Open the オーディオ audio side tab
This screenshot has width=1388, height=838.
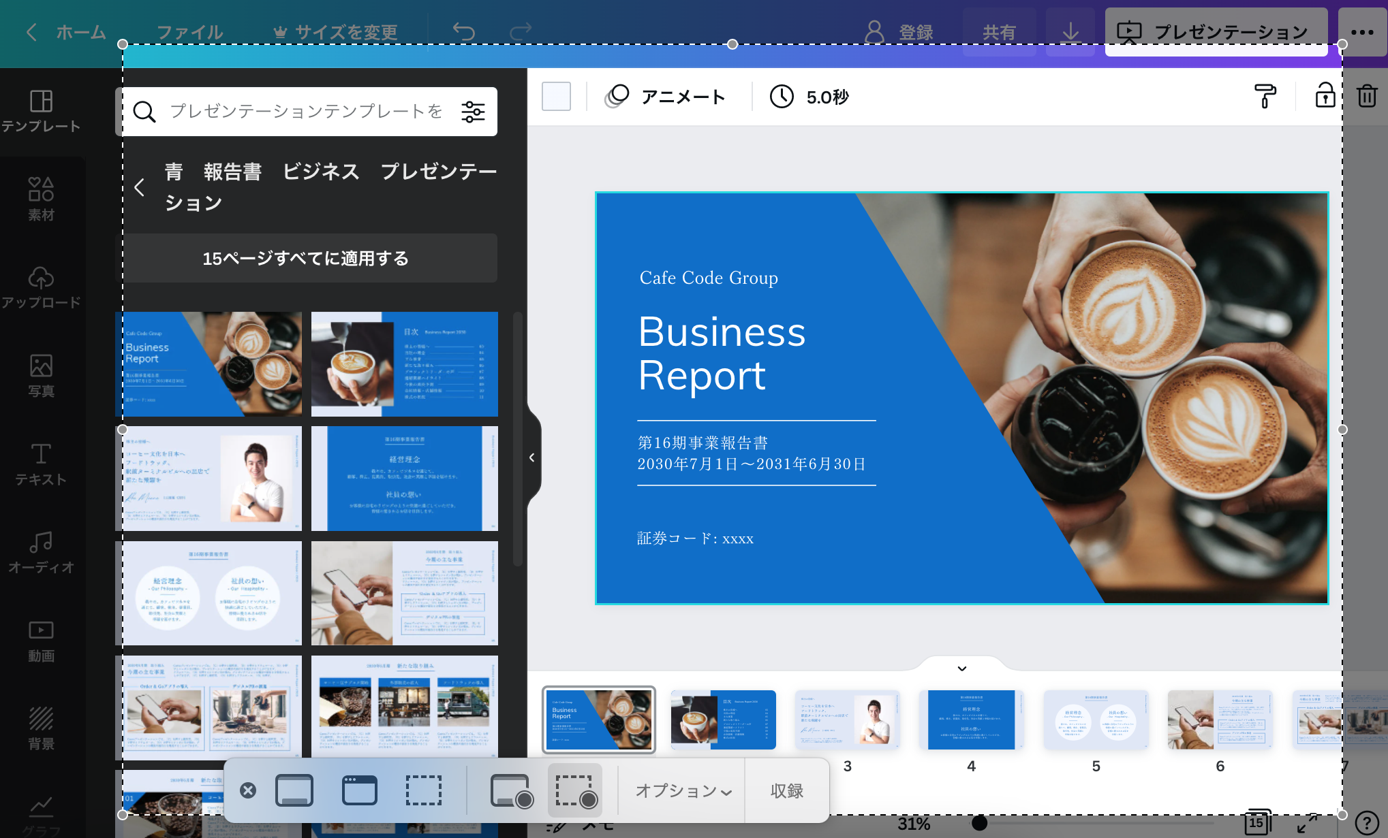[x=41, y=551]
